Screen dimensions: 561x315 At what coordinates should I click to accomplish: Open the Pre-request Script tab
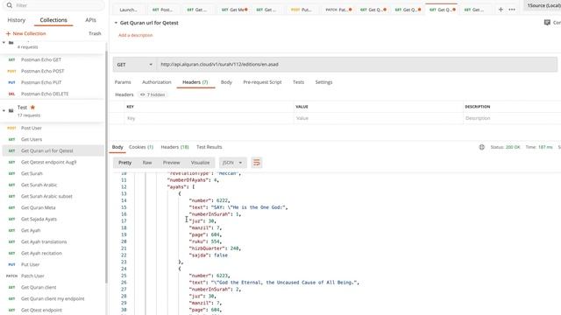click(x=262, y=82)
